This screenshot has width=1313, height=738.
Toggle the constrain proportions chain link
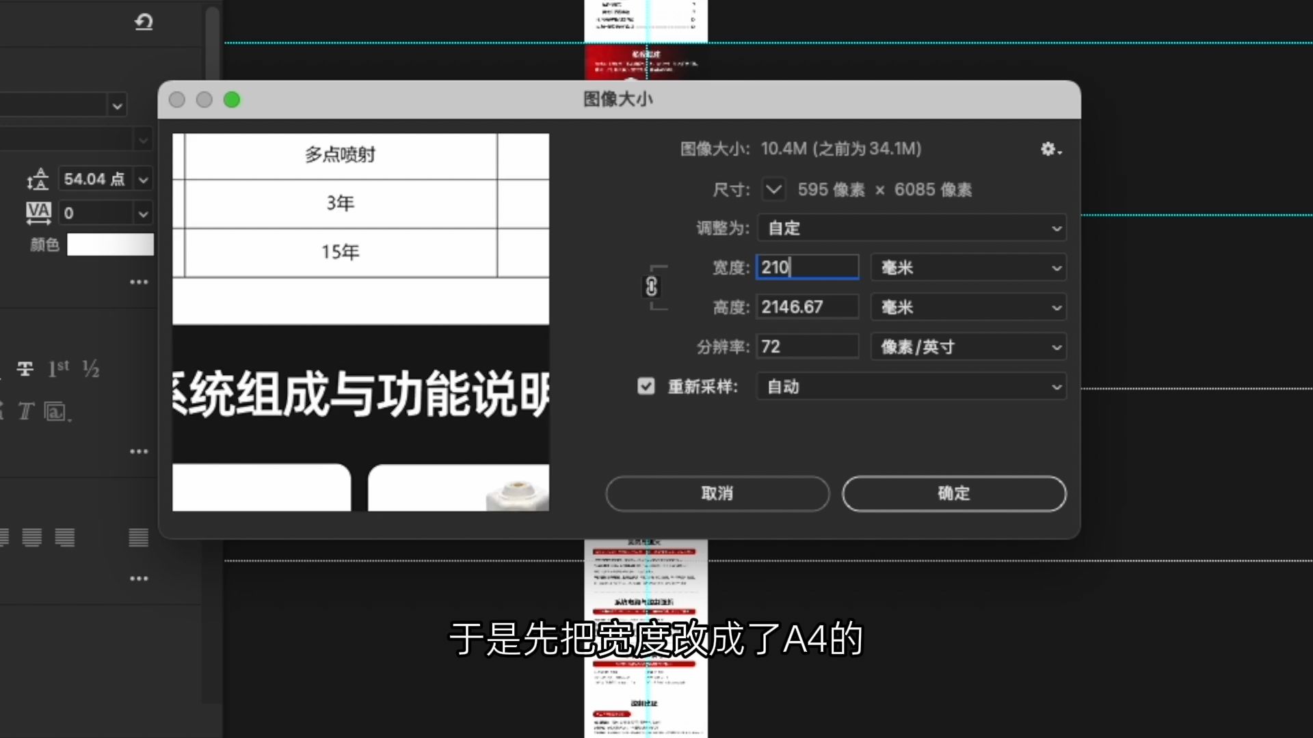tap(651, 287)
